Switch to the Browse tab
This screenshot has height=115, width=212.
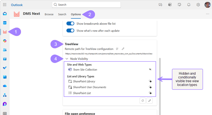point(49,14)
